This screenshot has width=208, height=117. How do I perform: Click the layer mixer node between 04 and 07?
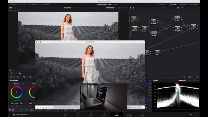click(x=165, y=28)
